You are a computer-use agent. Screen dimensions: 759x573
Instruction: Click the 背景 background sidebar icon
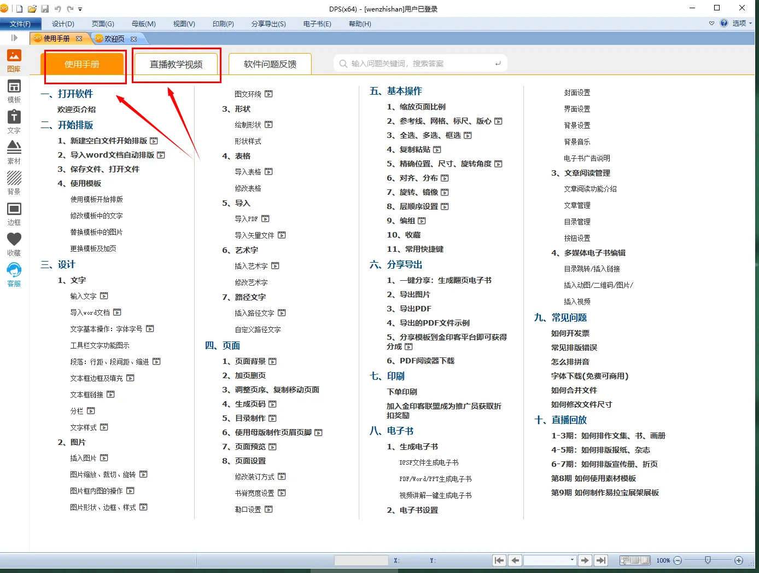pyautogui.click(x=14, y=183)
